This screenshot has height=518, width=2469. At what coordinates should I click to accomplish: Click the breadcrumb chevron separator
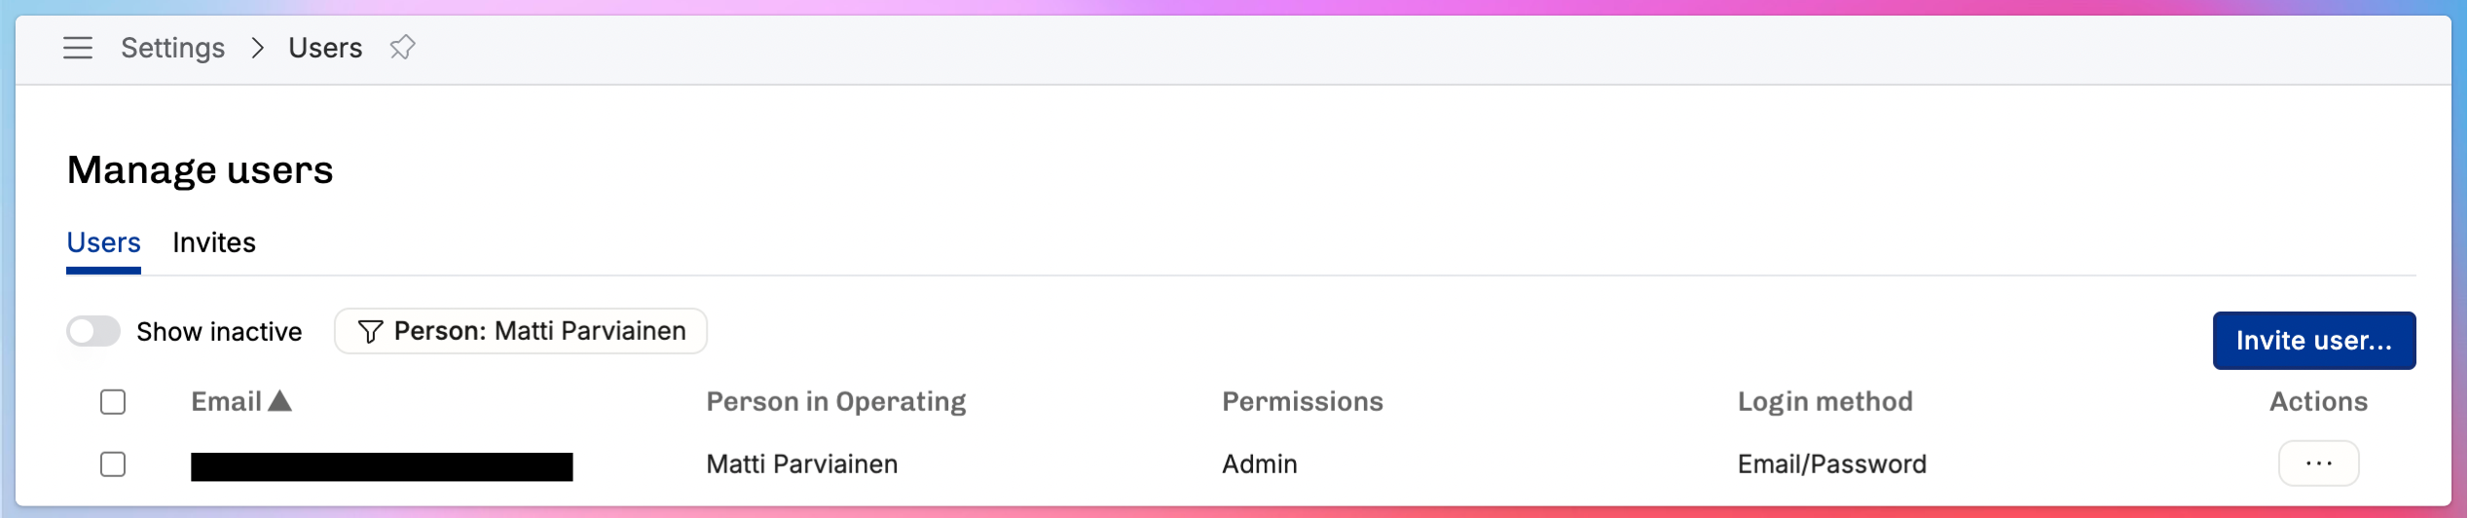coord(257,48)
